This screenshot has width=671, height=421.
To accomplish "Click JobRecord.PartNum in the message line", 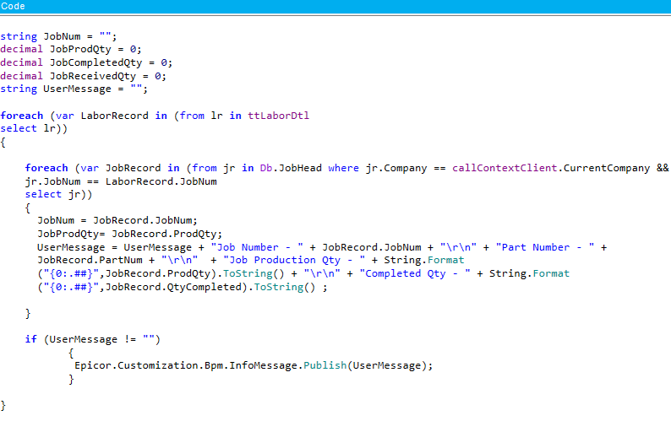I will coord(90,260).
